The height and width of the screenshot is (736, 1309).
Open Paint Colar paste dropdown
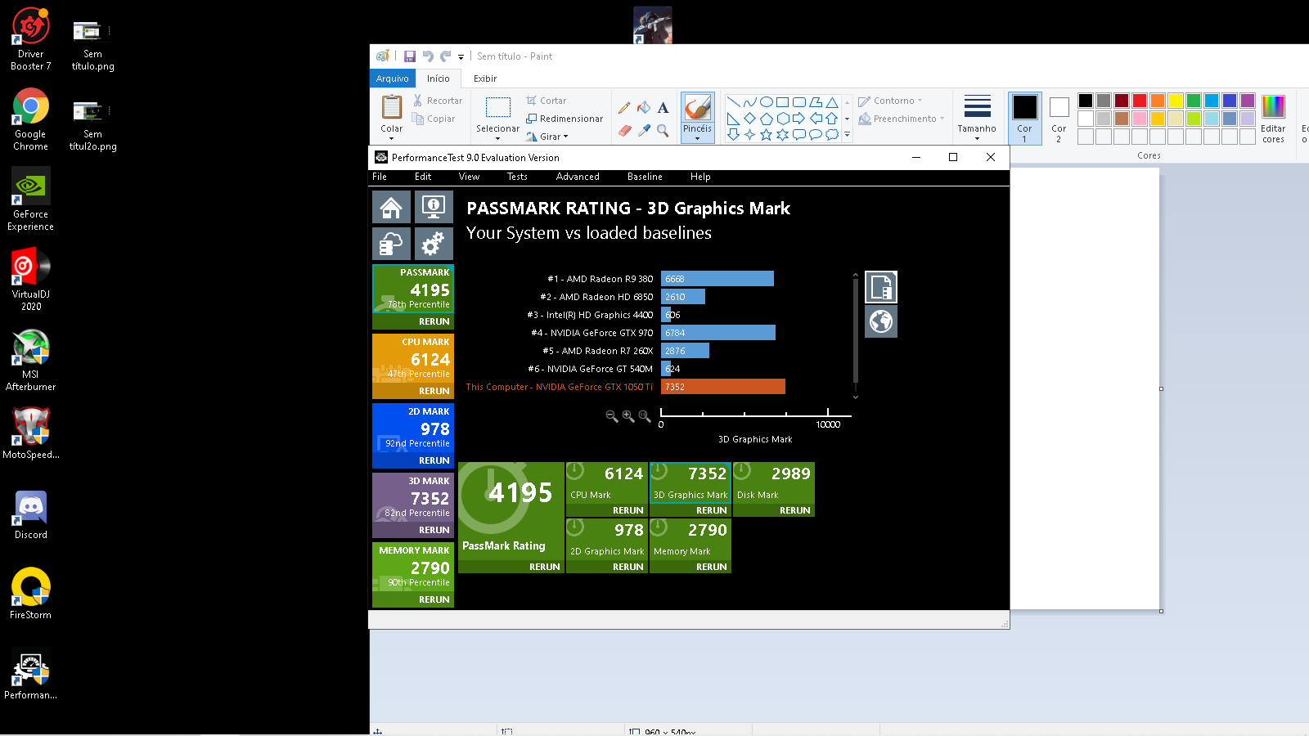391,133
